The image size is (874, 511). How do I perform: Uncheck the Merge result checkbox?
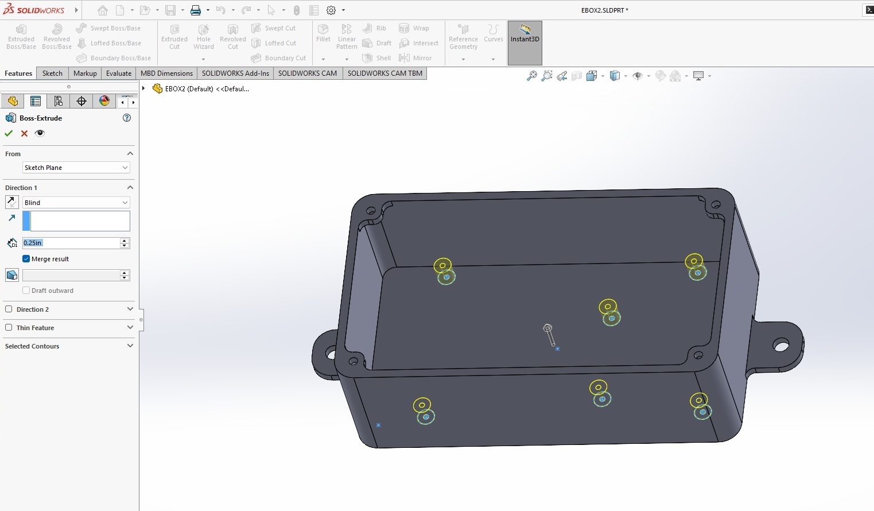click(26, 259)
